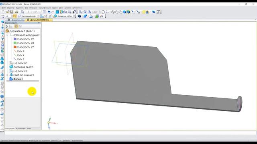Open the zoom scale value dropdown
Screen dimensions: 257x144
[99, 12]
